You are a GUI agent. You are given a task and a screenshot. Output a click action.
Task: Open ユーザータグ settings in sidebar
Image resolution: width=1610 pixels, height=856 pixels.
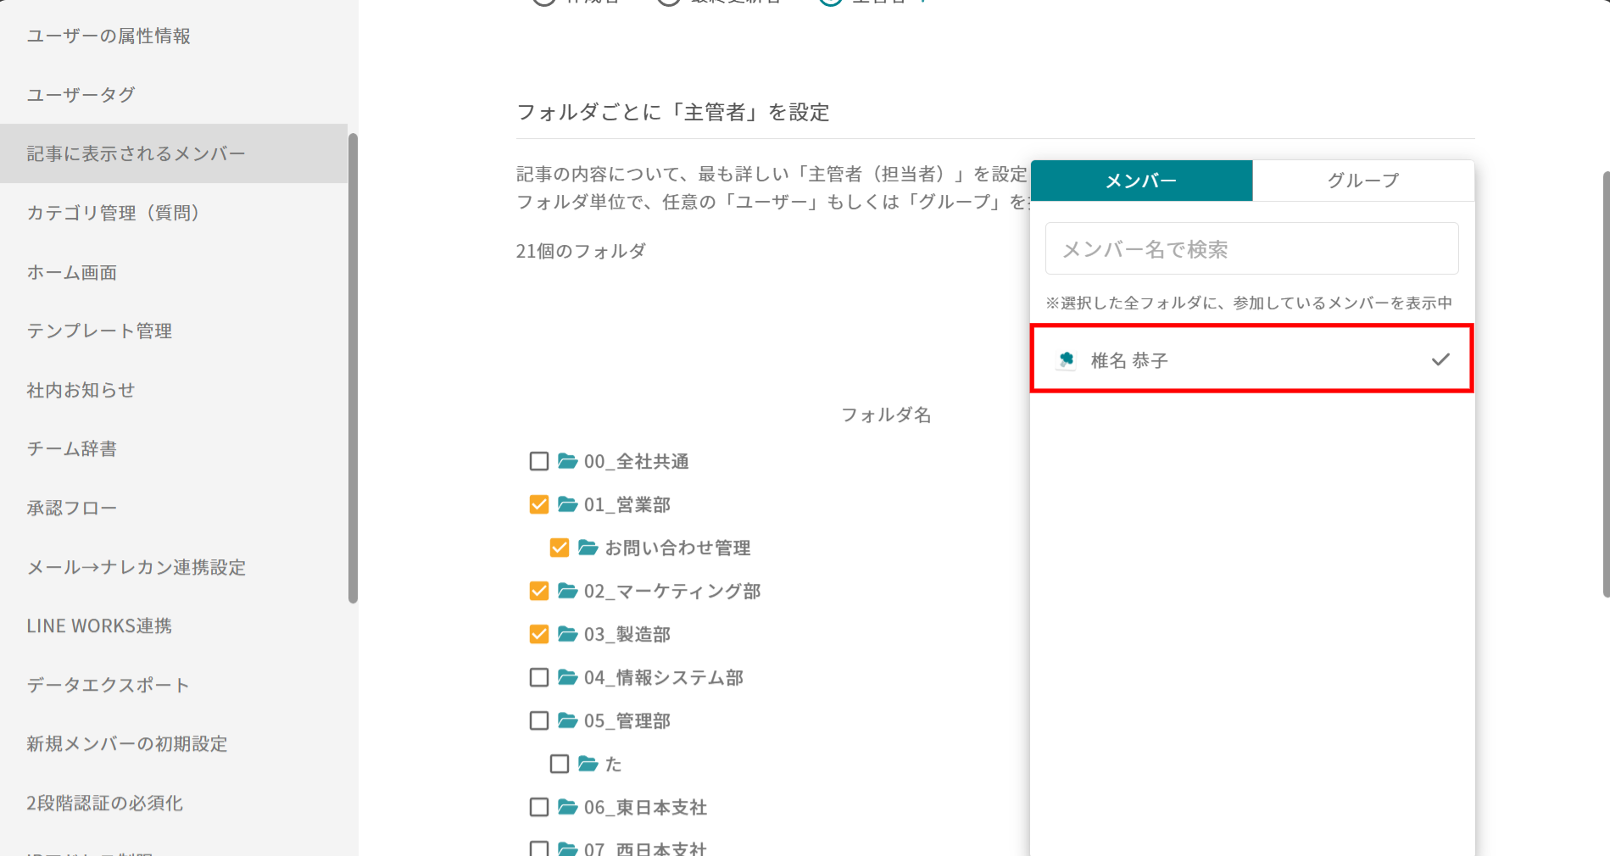pos(81,95)
